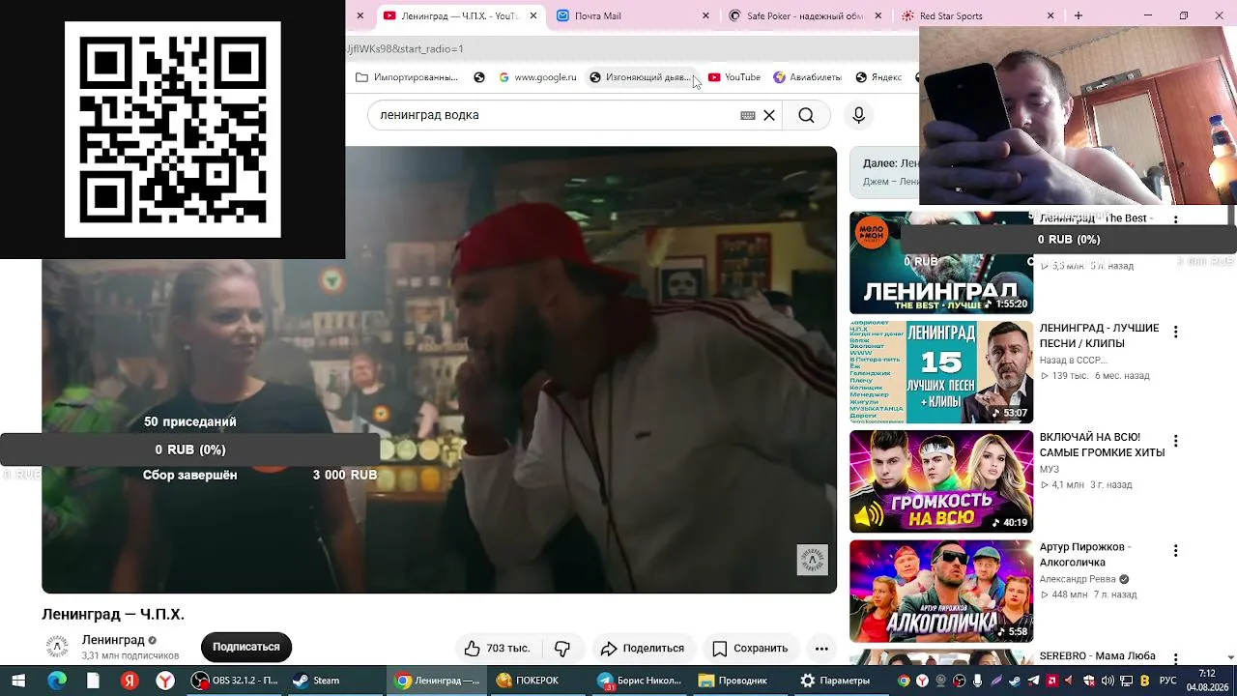
Task: Click the dislike thumbs-down button
Action: (x=562, y=648)
